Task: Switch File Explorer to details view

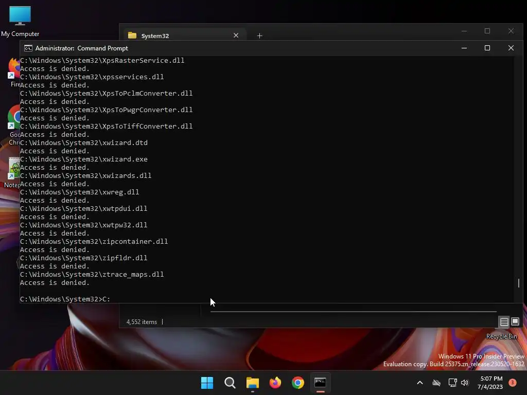Action: tap(504, 322)
